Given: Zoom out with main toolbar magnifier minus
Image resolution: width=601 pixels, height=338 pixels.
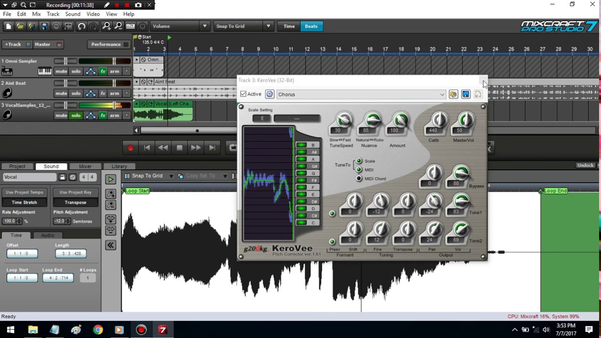Looking at the screenshot, I should coord(118,26).
